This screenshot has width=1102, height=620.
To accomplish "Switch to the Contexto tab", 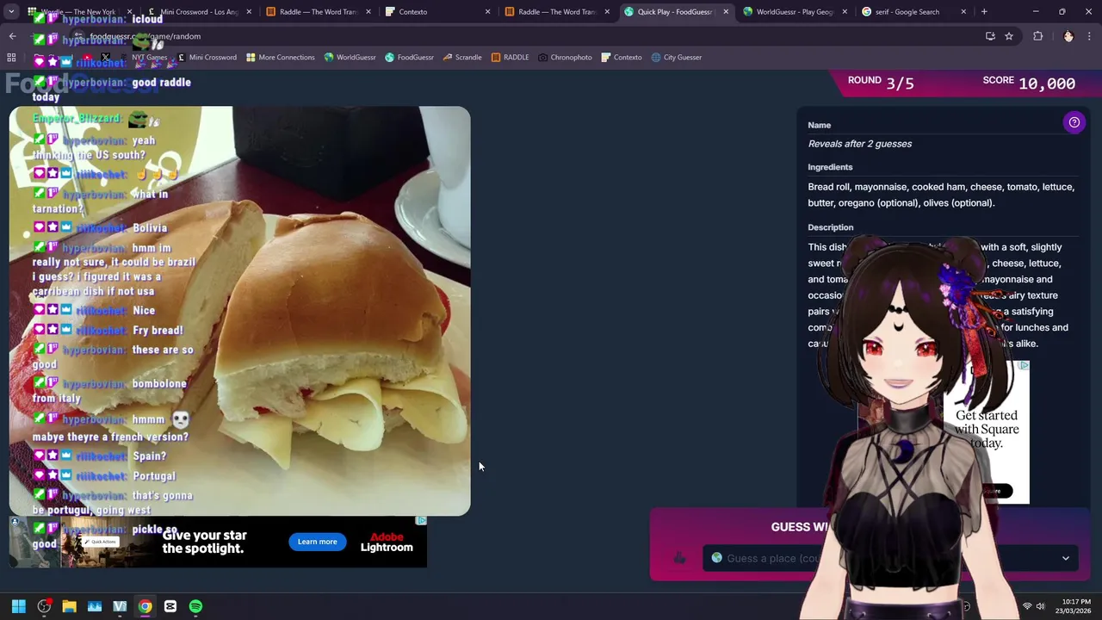I will 437,12.
